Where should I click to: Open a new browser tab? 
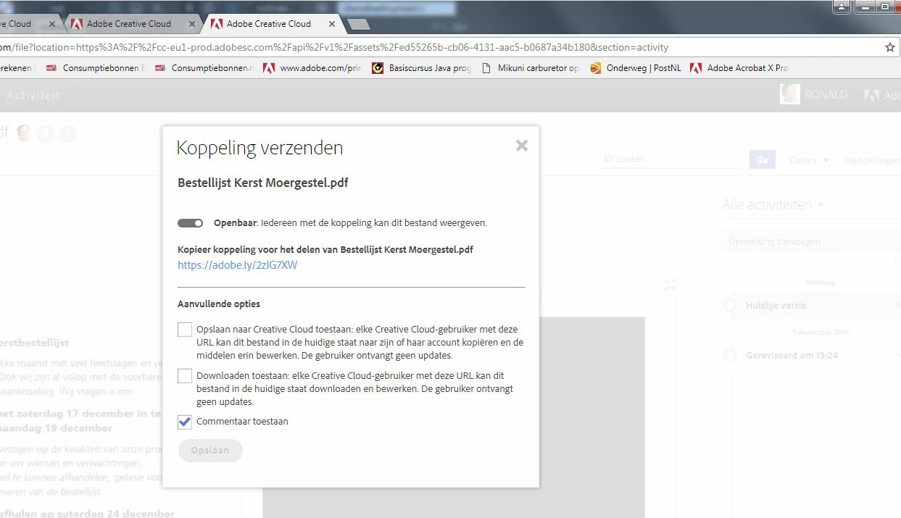[x=359, y=25]
